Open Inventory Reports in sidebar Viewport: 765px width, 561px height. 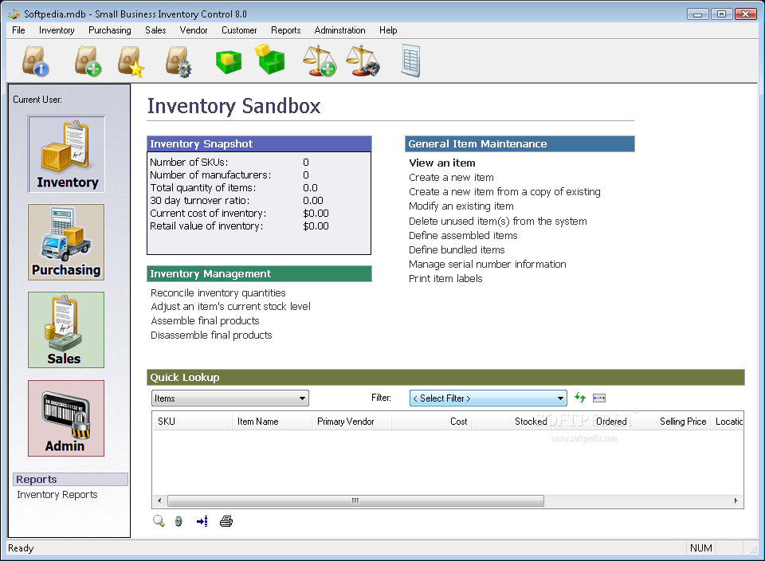57,495
